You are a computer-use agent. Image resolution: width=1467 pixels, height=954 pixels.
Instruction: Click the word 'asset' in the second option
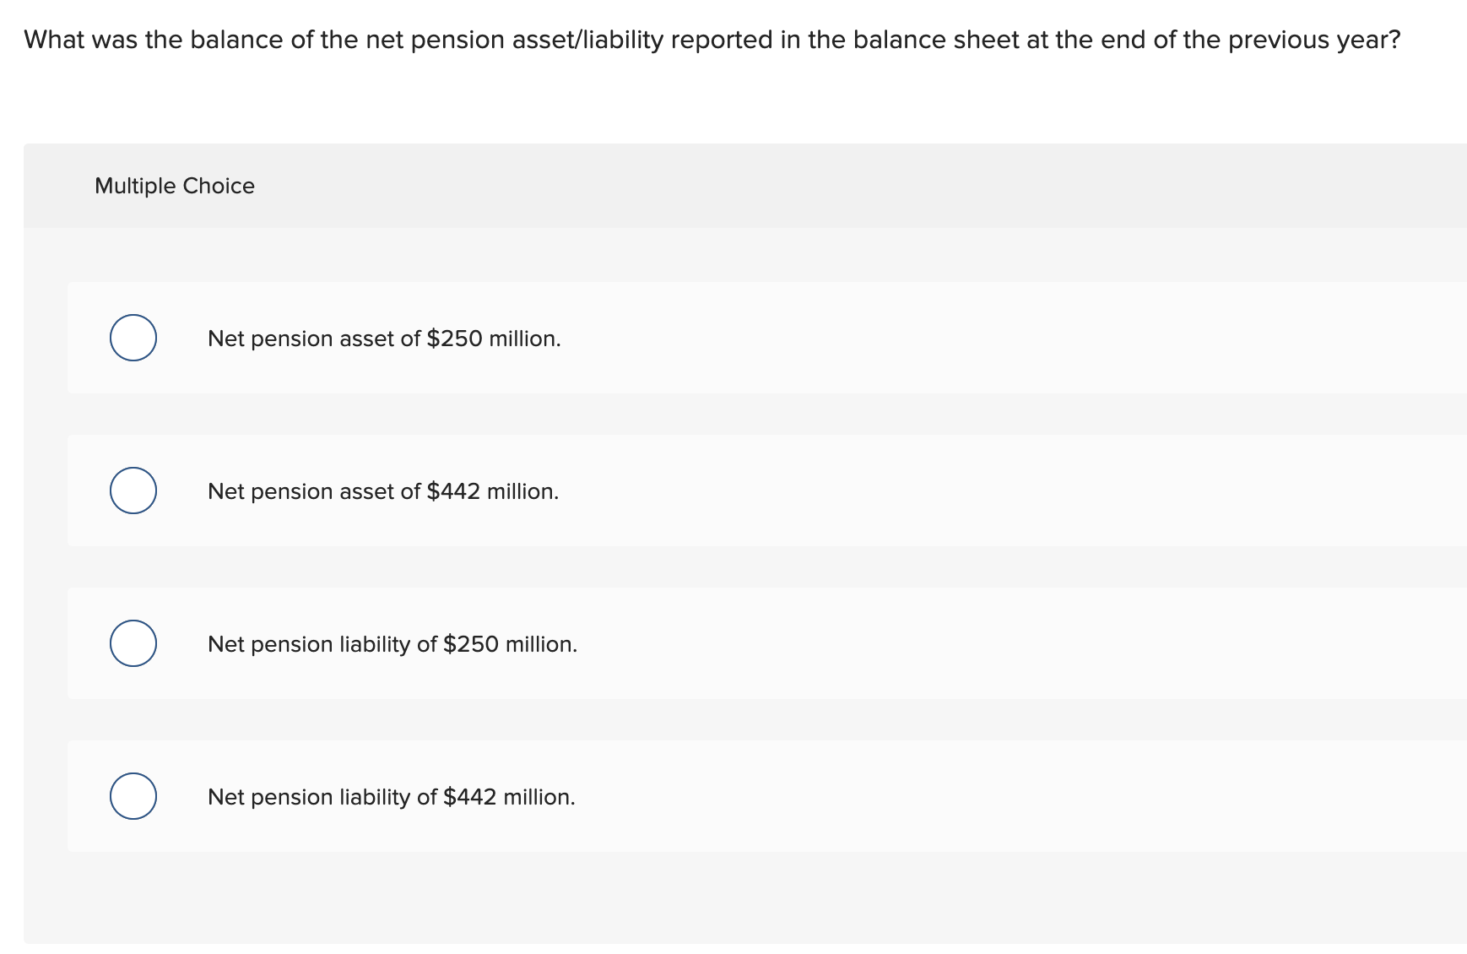point(366,491)
